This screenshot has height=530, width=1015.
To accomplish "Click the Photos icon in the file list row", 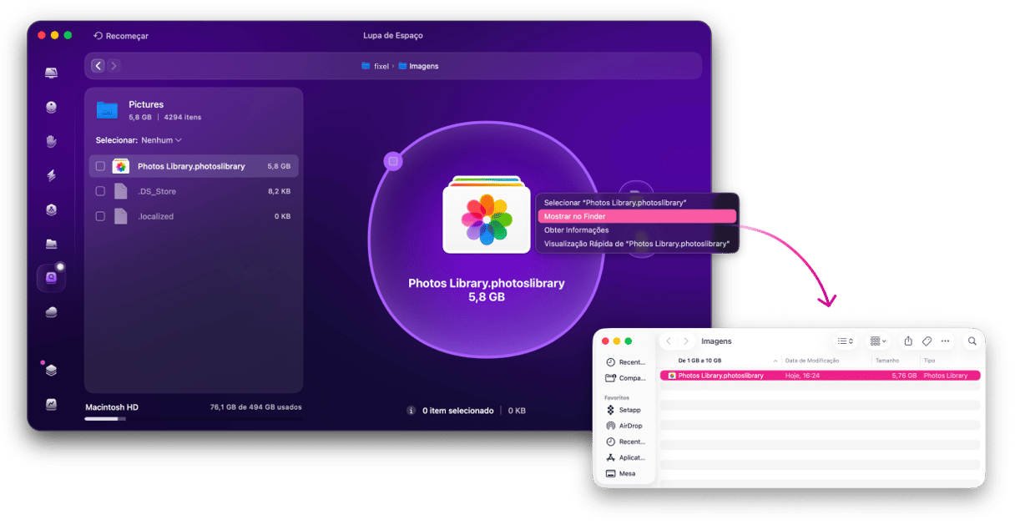I will 121,166.
